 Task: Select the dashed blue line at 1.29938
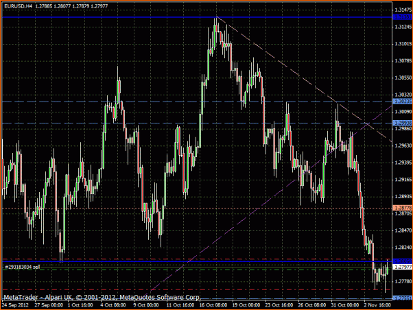197,123
